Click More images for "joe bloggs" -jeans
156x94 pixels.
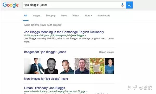46,79
